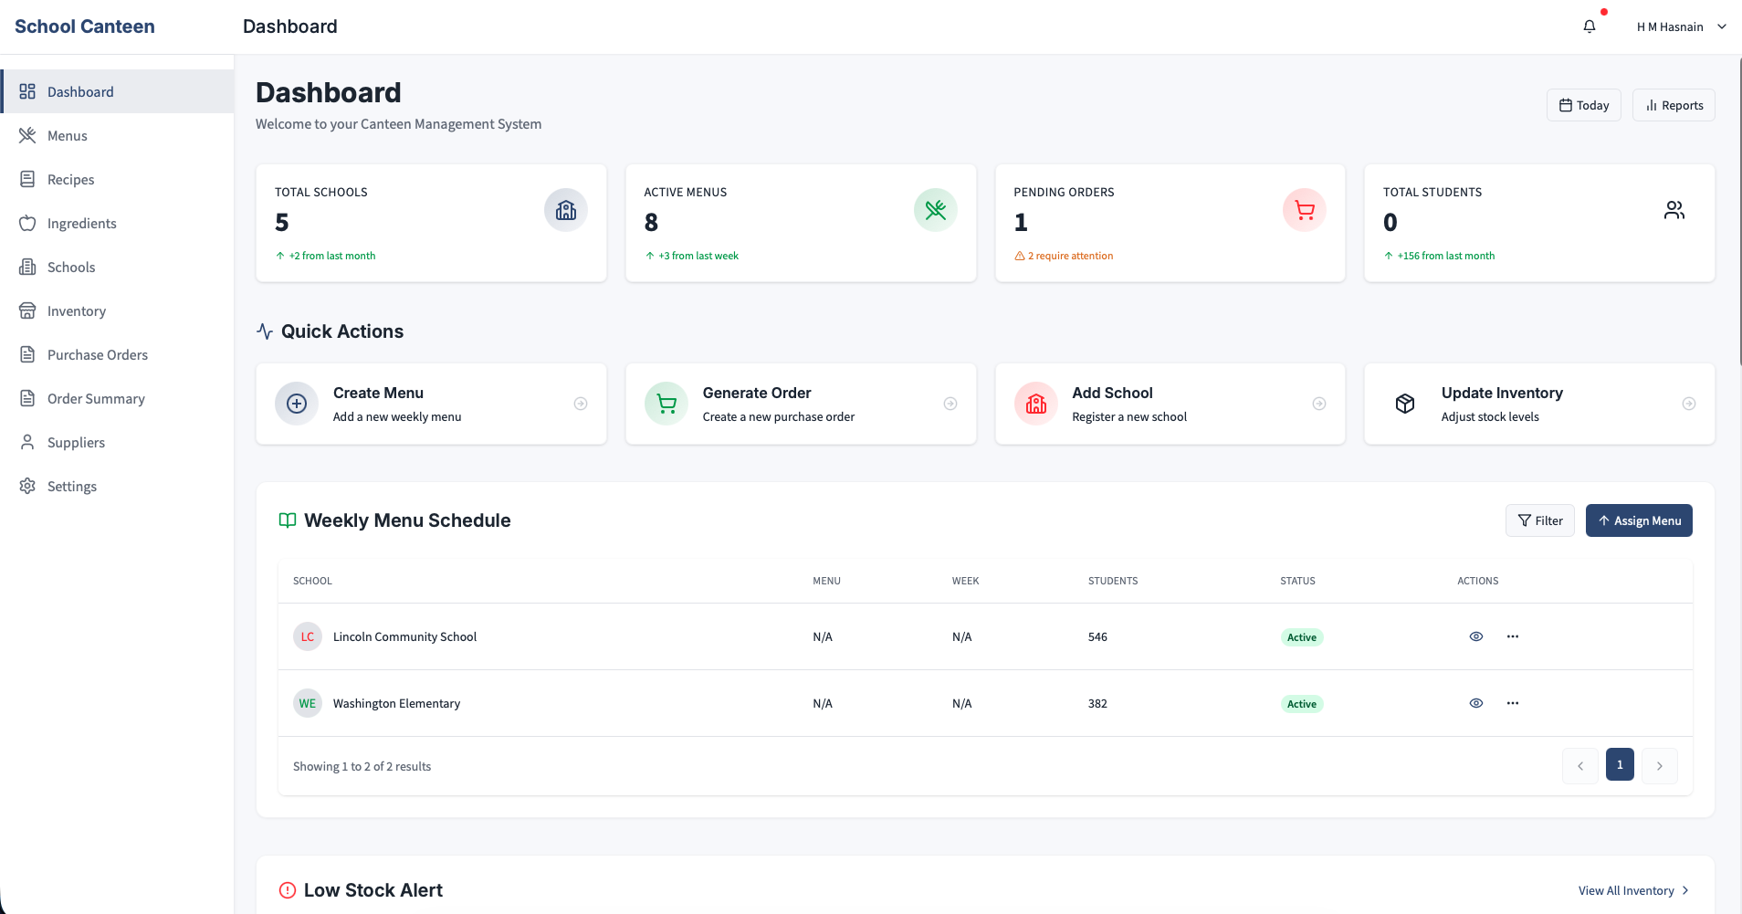Click the Assign Menu button
The height and width of the screenshot is (914, 1742).
tap(1639, 520)
